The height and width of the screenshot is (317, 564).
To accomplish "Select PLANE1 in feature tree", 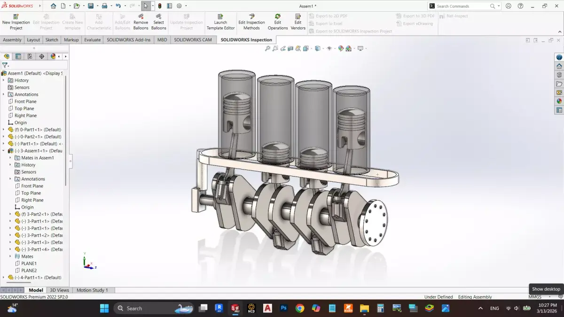I will 29,263.
